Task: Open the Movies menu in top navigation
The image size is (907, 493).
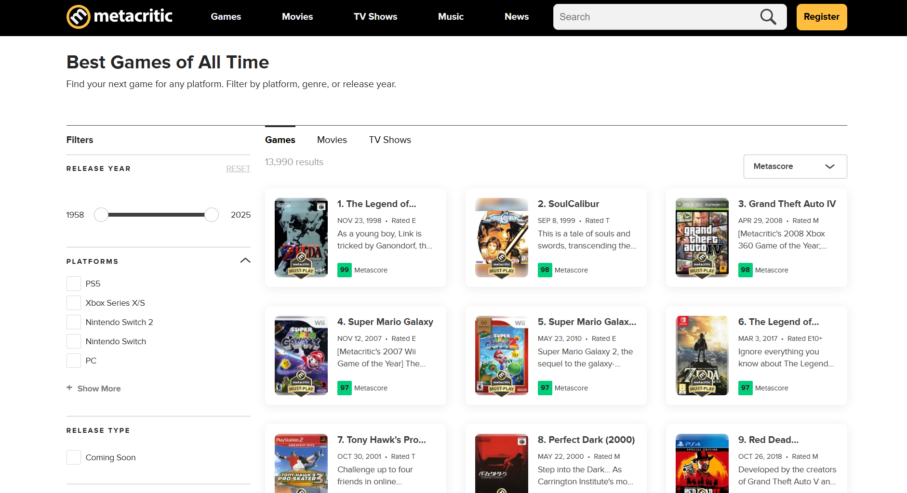Action: pyautogui.click(x=297, y=17)
